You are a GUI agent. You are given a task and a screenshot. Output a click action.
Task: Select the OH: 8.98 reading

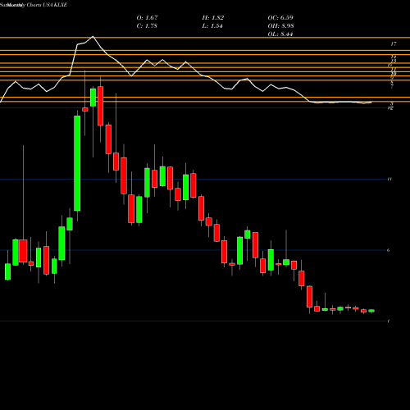click(280, 26)
